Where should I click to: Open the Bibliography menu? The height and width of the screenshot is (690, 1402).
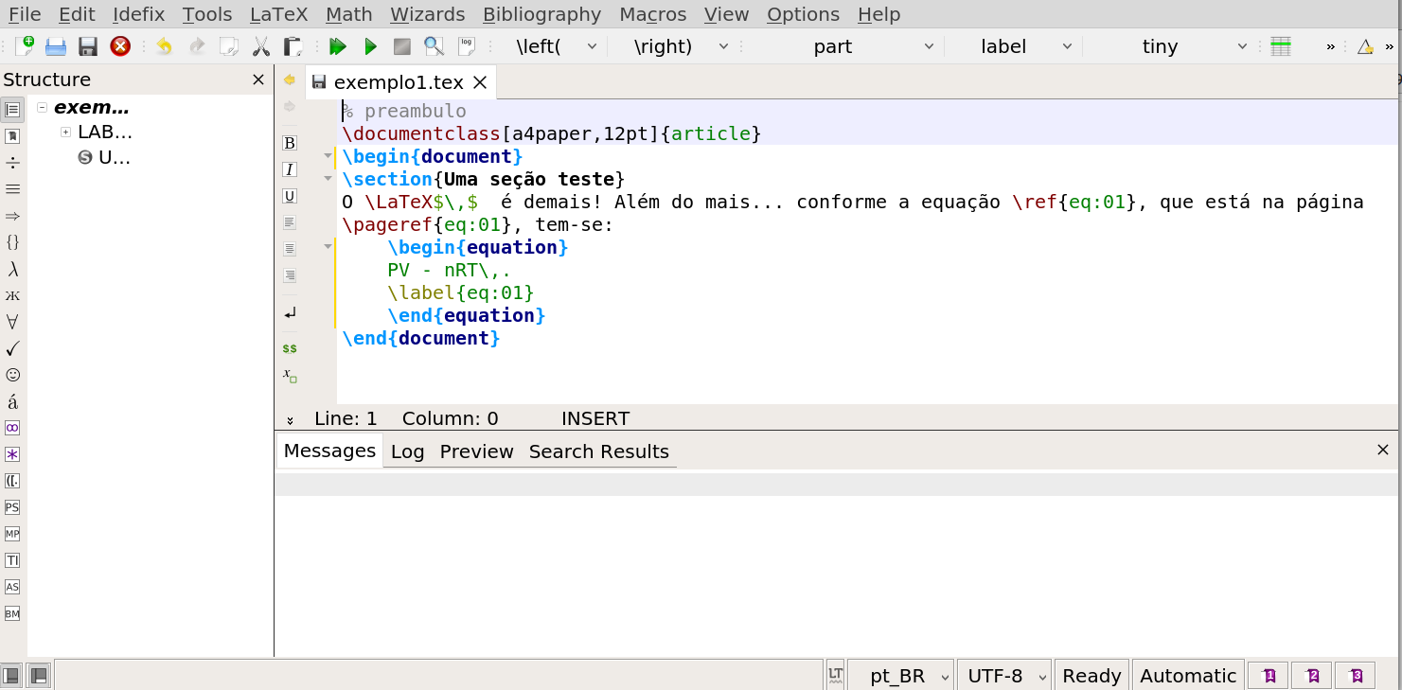[x=541, y=14]
